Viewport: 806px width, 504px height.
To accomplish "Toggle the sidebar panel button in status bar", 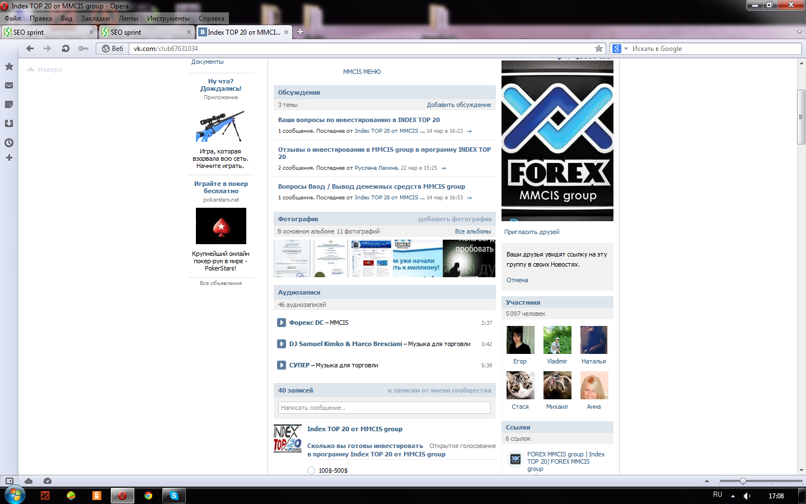I will pyautogui.click(x=9, y=481).
